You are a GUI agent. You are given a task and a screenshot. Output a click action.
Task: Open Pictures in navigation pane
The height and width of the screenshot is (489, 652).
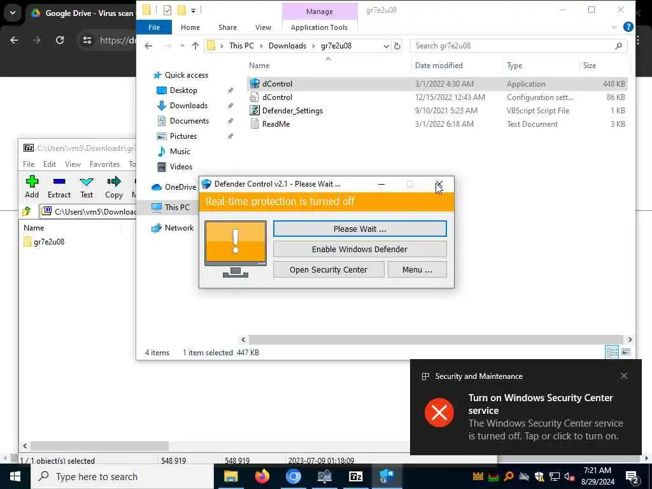(183, 136)
